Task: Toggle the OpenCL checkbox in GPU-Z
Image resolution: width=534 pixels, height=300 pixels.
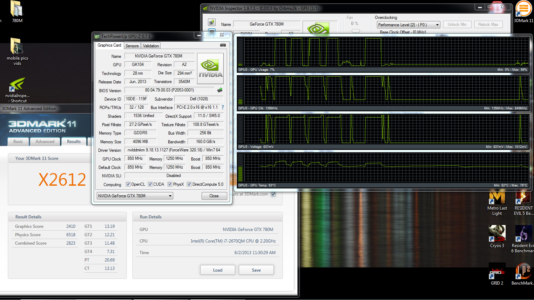Action: click(x=128, y=184)
